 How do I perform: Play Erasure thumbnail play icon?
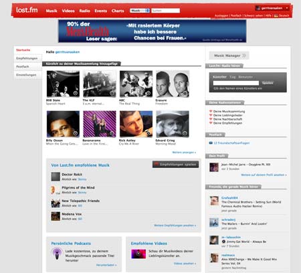185,93
